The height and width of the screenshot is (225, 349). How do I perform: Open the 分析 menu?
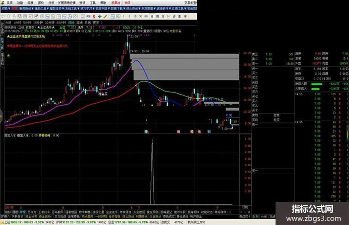[51, 3]
